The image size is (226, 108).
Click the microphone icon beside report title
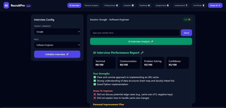pos(142,53)
